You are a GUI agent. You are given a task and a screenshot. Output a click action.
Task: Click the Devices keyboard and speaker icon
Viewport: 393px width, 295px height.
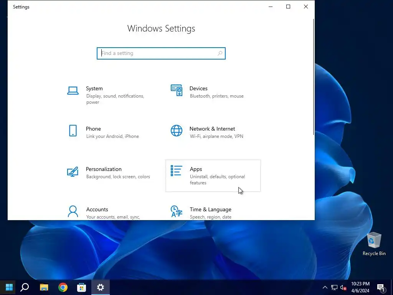click(177, 90)
